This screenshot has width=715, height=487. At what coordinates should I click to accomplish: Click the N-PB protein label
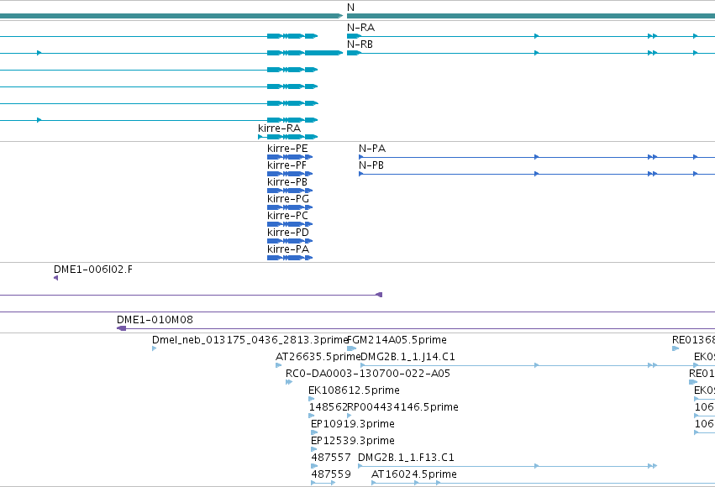click(x=371, y=165)
